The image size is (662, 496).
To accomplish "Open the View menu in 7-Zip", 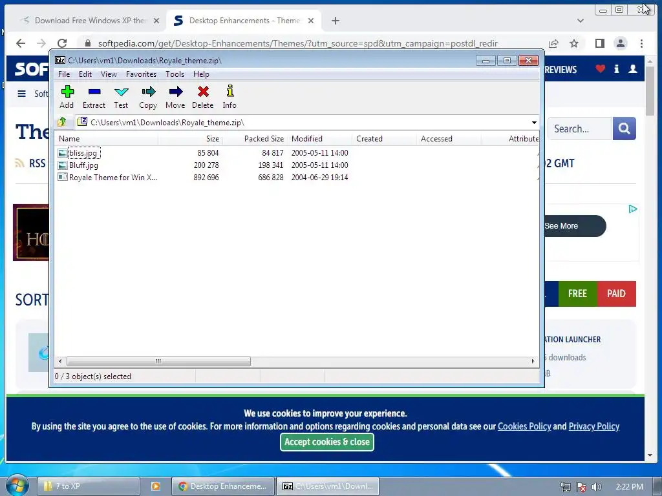I will [x=109, y=74].
